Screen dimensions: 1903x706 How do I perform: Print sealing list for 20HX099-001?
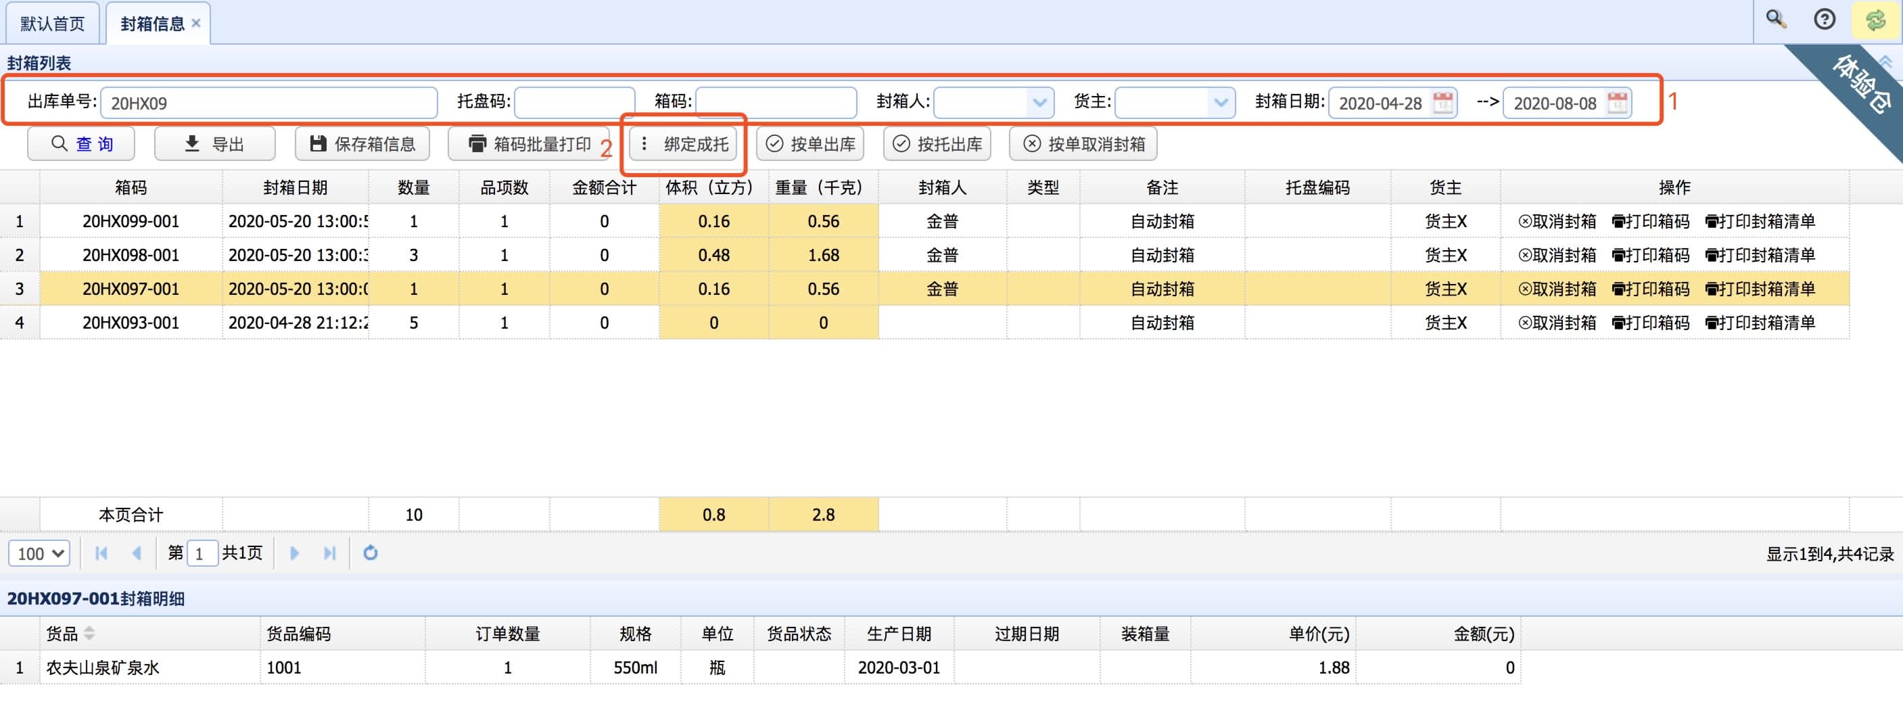point(1760,221)
